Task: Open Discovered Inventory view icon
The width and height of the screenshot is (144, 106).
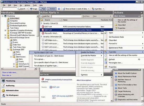Action: pyautogui.click(x=8, y=23)
